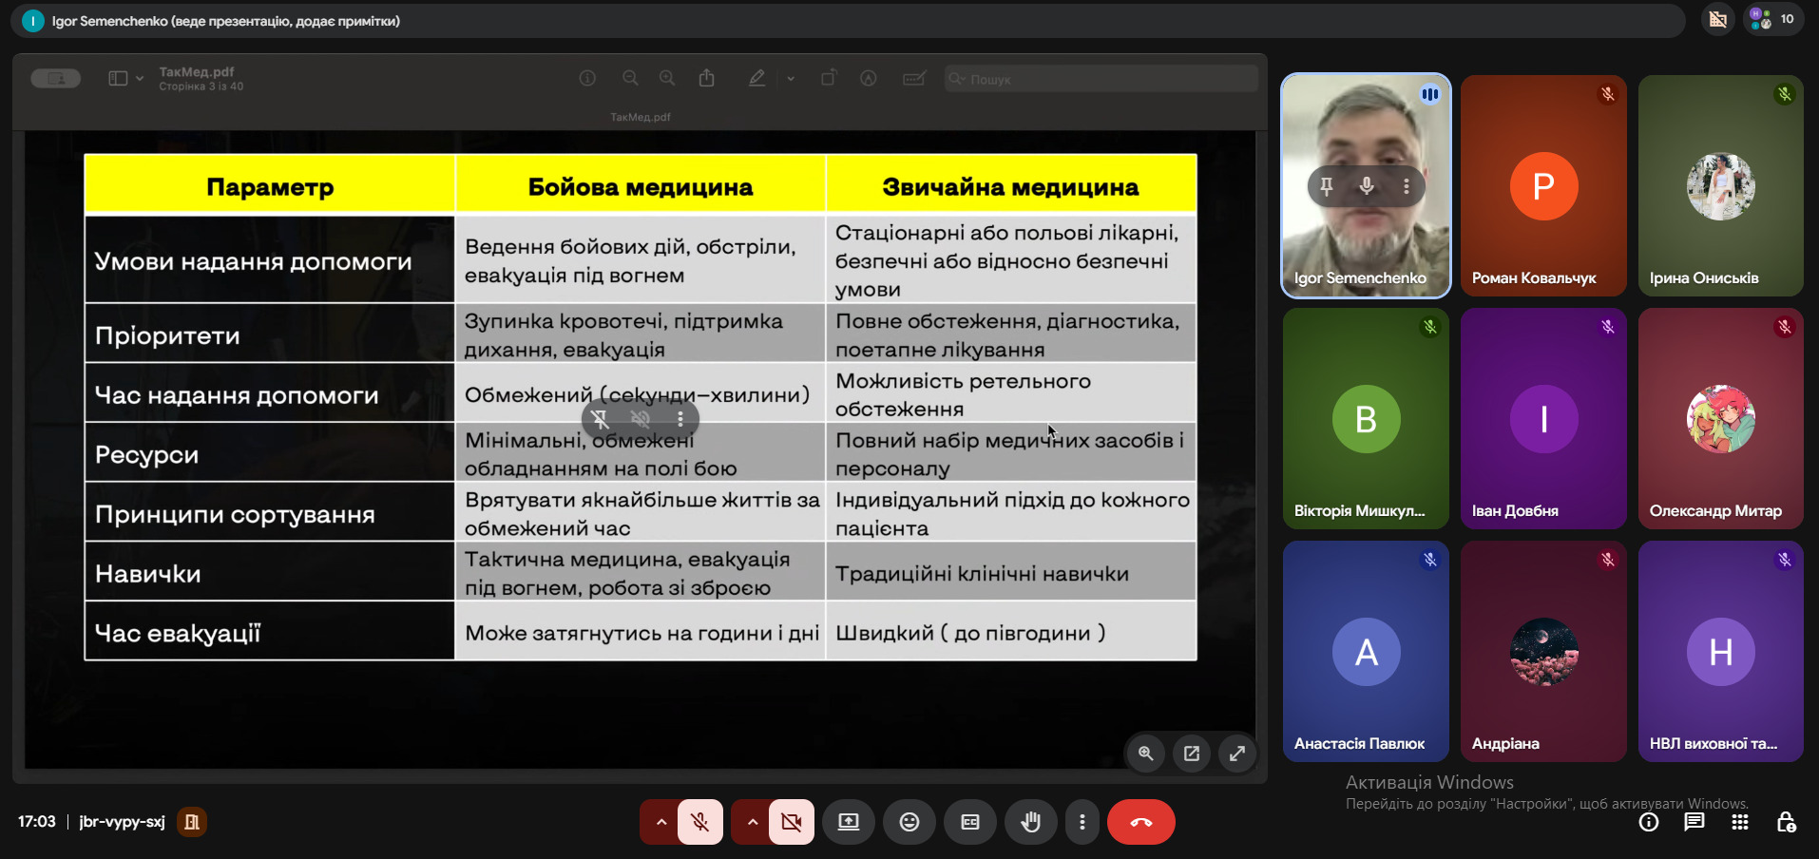Open the activities grid icon
Image resolution: width=1819 pixels, height=859 pixels.
tap(1739, 822)
